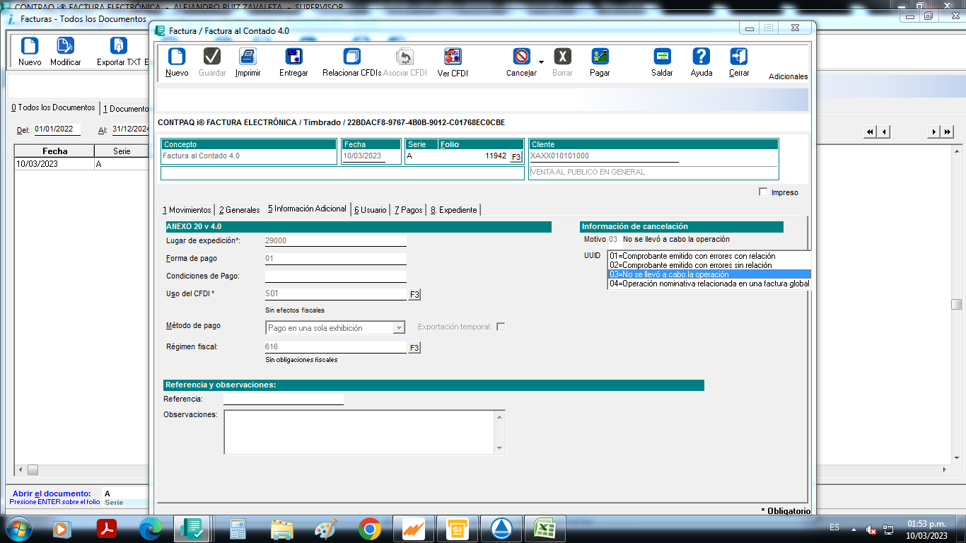Choose 02=Comprobante emitido con errores sin relación

[709, 265]
